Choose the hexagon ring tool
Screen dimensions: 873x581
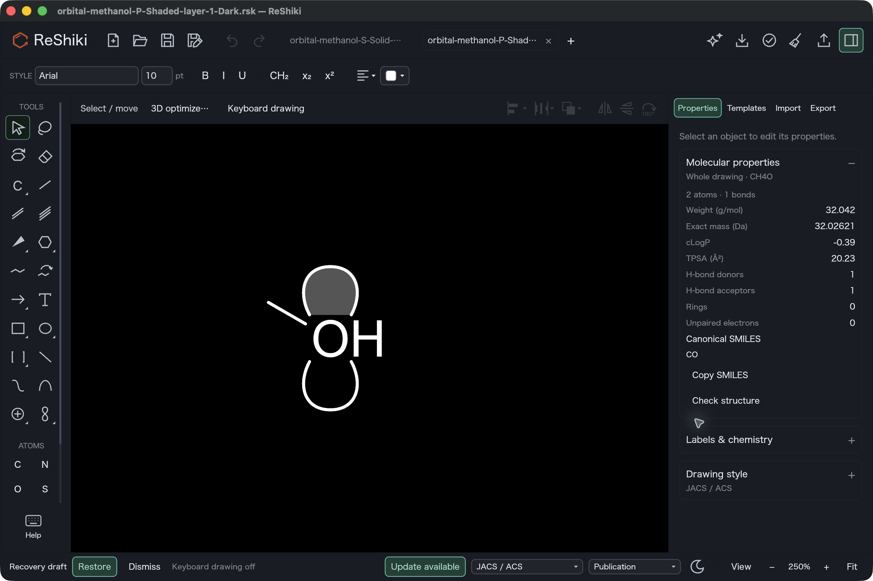click(45, 242)
